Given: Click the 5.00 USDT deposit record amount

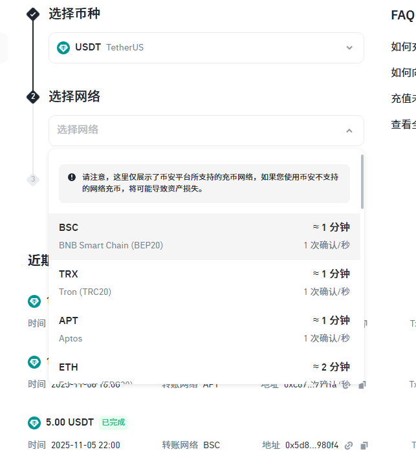Looking at the screenshot, I should [x=70, y=422].
